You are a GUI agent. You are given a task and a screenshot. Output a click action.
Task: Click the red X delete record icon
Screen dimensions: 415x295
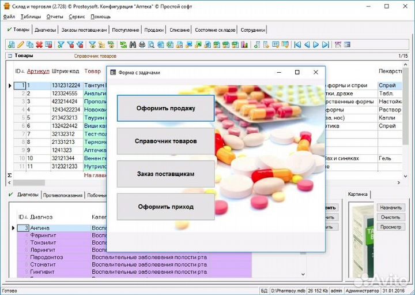[39, 44]
